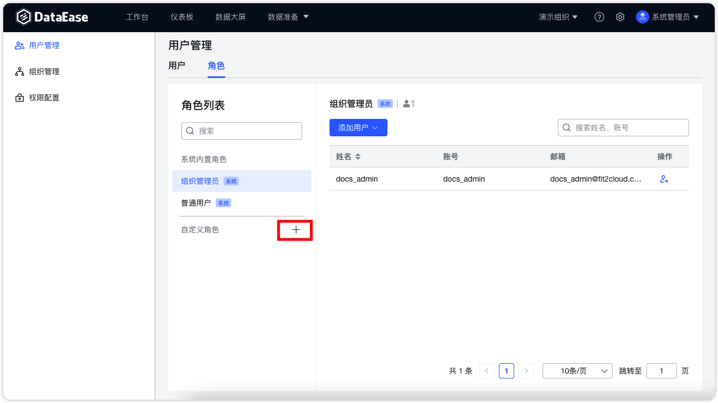718x403 pixels.
Task: Open the 系统管理员 account dropdown
Action: [675, 17]
